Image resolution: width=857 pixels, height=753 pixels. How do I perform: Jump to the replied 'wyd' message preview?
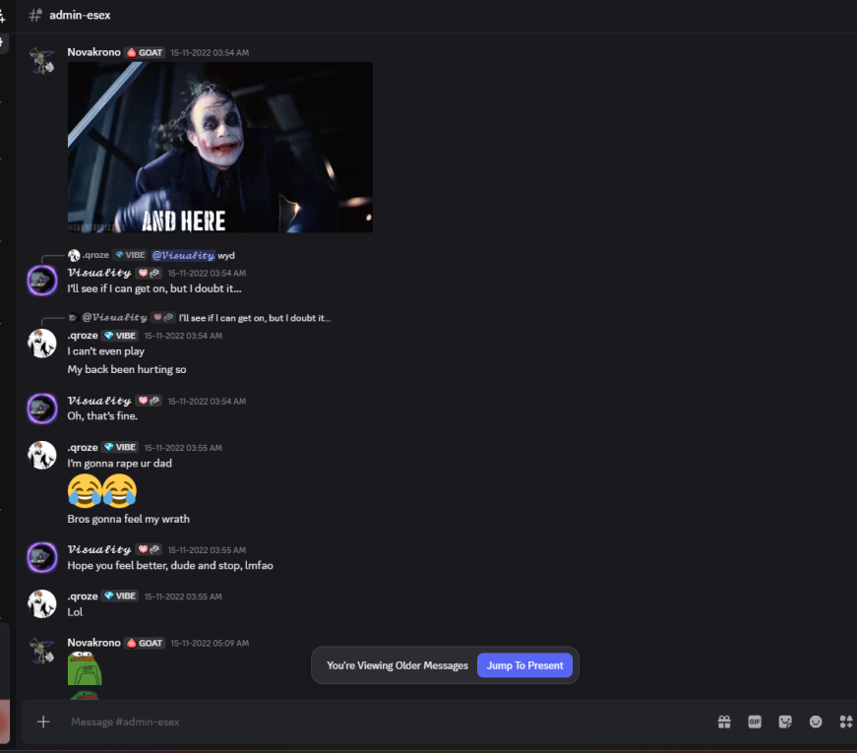226,255
